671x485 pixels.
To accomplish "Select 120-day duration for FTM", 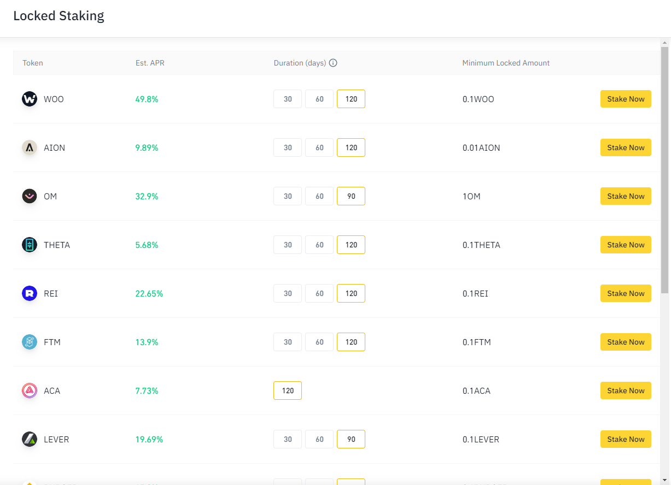I will 351,342.
